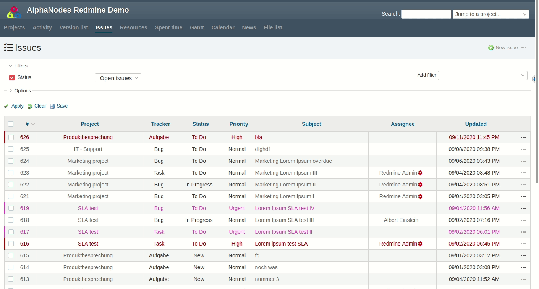Open the Open issues status dropdown

pos(118,77)
